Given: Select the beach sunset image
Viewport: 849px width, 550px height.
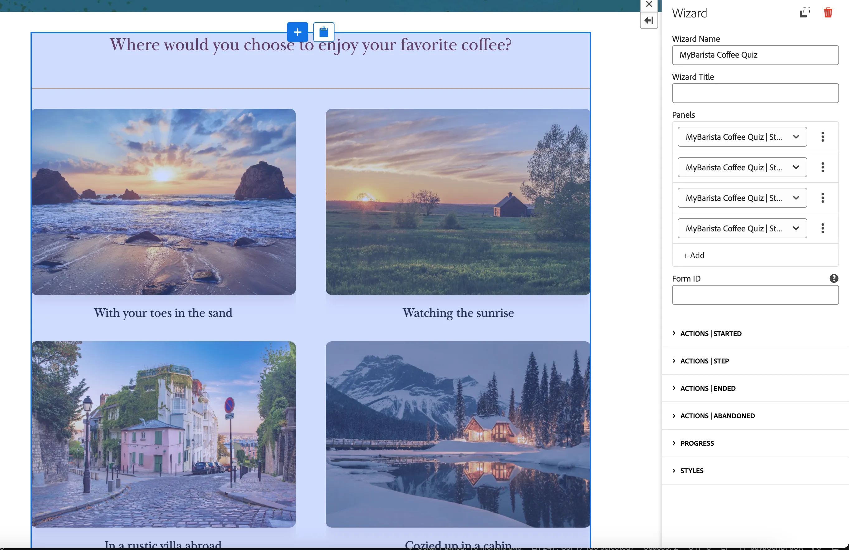Looking at the screenshot, I should pyautogui.click(x=164, y=202).
